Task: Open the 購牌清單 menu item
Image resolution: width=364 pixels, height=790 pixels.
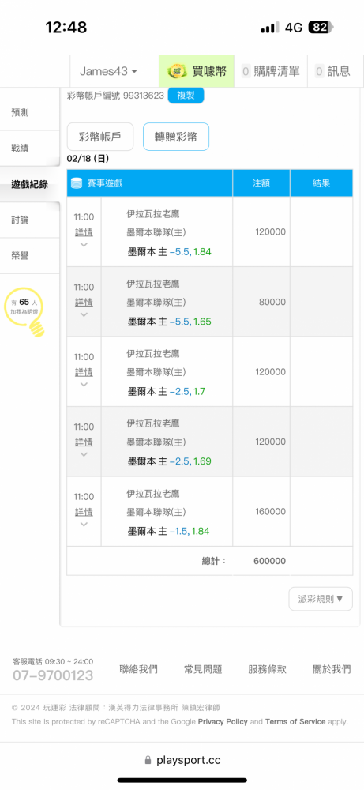Action: [271, 71]
